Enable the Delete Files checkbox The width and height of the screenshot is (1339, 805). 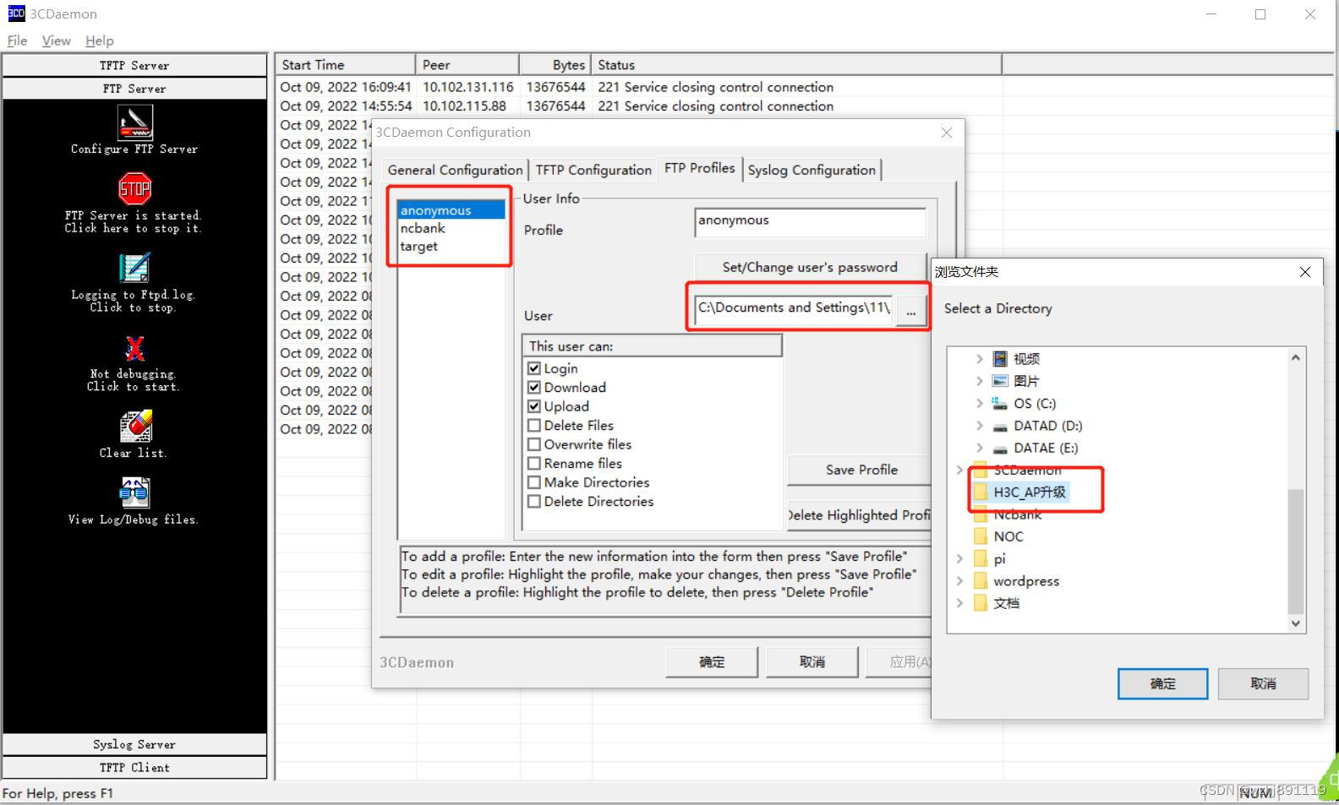pos(534,425)
